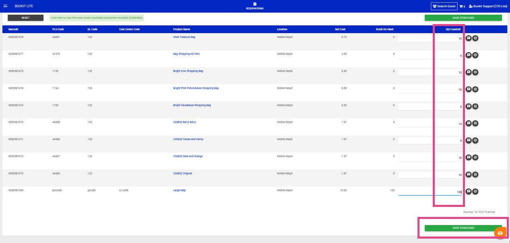Open Large Map product link
This screenshot has width=510, height=243.
(x=179, y=190)
